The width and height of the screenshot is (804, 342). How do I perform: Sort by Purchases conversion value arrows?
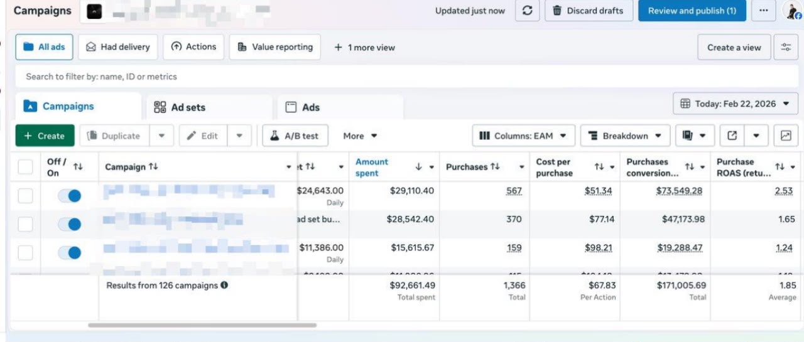click(x=690, y=167)
